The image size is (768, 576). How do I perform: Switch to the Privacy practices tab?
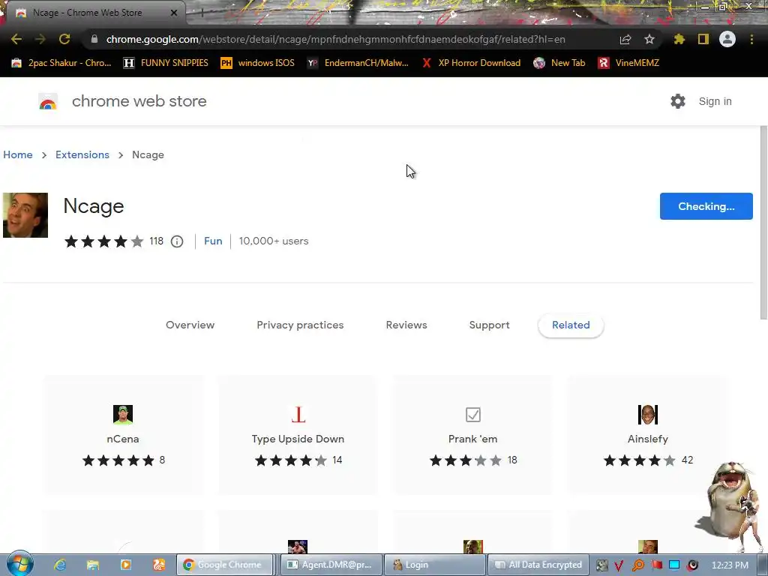[x=300, y=325]
